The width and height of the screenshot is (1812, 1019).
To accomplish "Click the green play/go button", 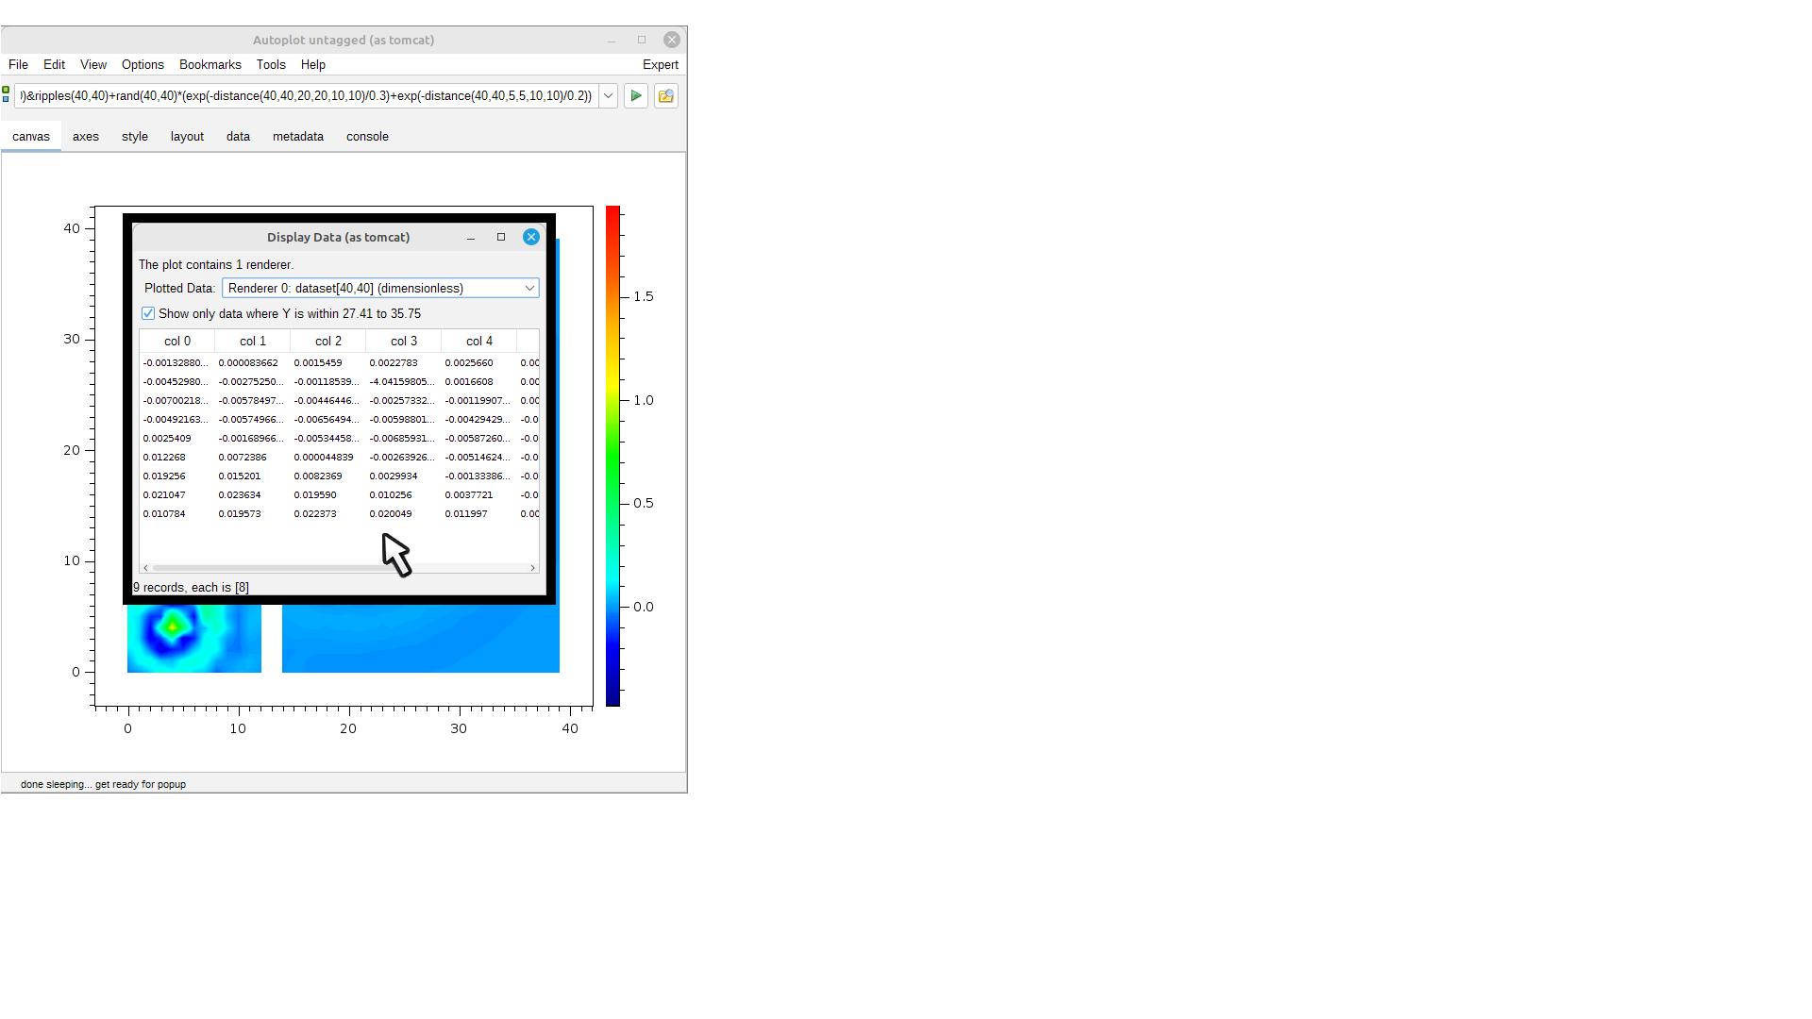I will [x=636, y=95].
